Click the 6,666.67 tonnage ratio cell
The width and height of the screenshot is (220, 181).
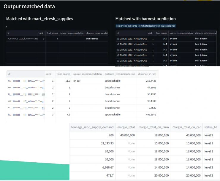click(92, 167)
